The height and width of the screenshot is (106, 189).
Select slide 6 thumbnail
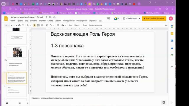coord(17,65)
